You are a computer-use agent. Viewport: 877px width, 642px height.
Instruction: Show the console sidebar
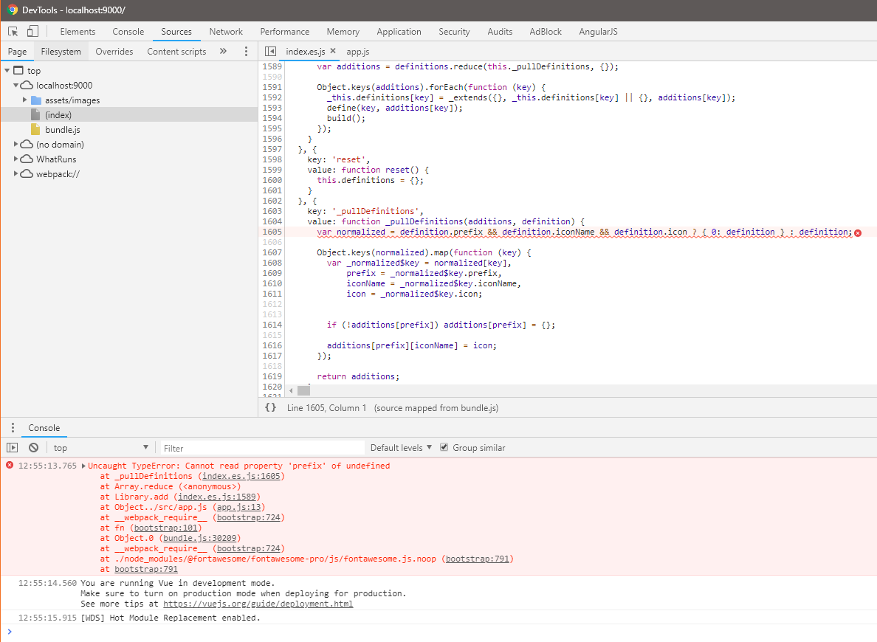pyautogui.click(x=13, y=447)
